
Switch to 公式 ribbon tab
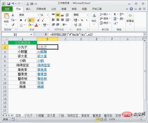pos(54,9)
